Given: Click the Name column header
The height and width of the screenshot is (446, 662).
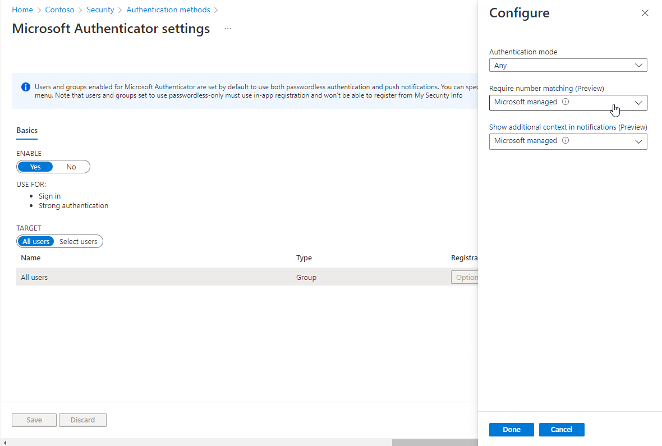Looking at the screenshot, I should coord(31,258).
